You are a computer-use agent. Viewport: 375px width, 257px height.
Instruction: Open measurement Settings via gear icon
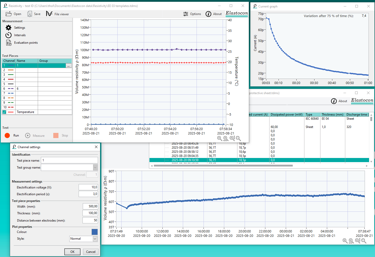pos(9,28)
